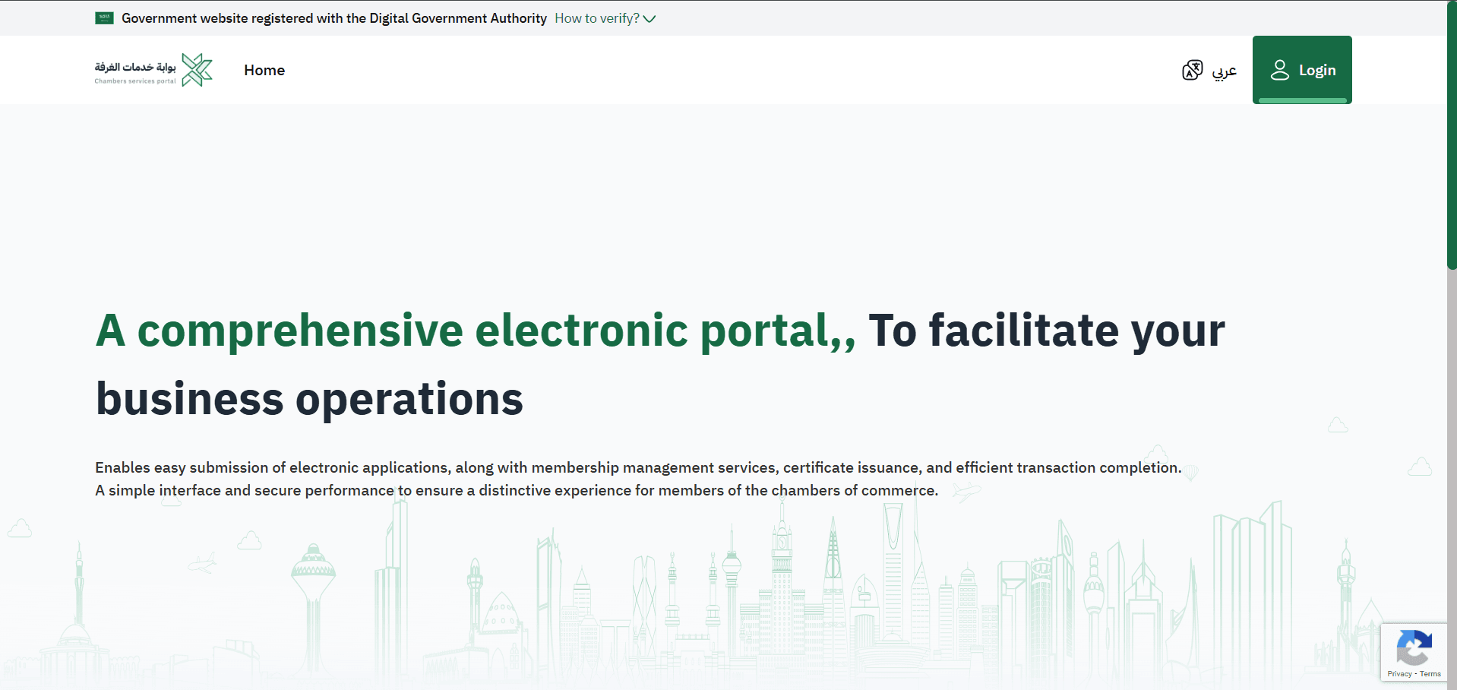Click the "Chambers services portal" logo caption

[x=135, y=80]
